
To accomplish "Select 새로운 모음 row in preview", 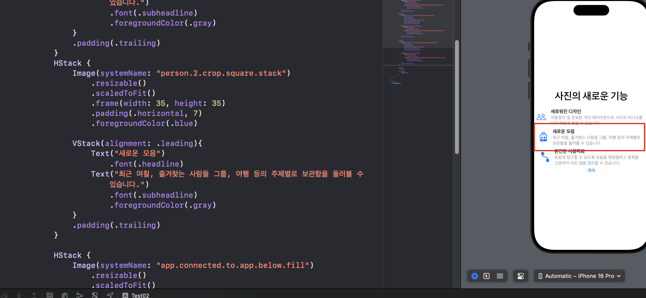I will [x=589, y=137].
